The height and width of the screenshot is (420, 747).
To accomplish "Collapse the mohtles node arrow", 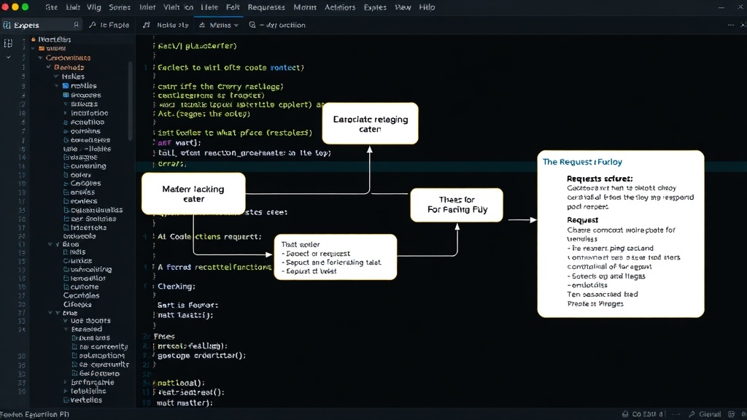I will pyautogui.click(x=57, y=86).
